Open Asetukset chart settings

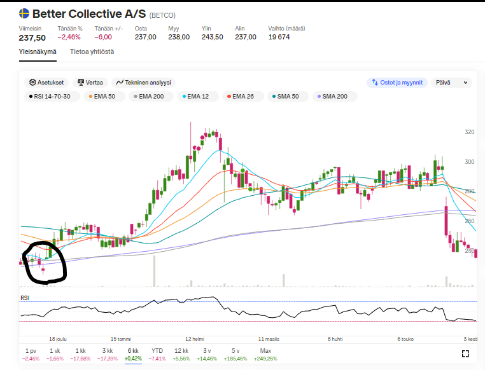click(x=46, y=83)
